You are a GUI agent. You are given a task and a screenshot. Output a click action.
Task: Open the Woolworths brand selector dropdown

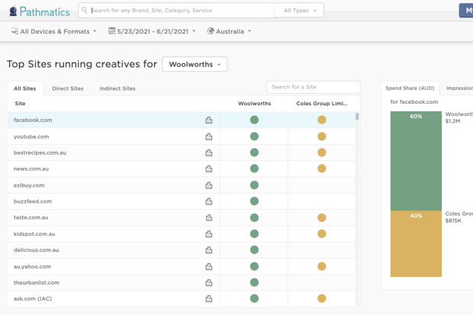coord(195,64)
